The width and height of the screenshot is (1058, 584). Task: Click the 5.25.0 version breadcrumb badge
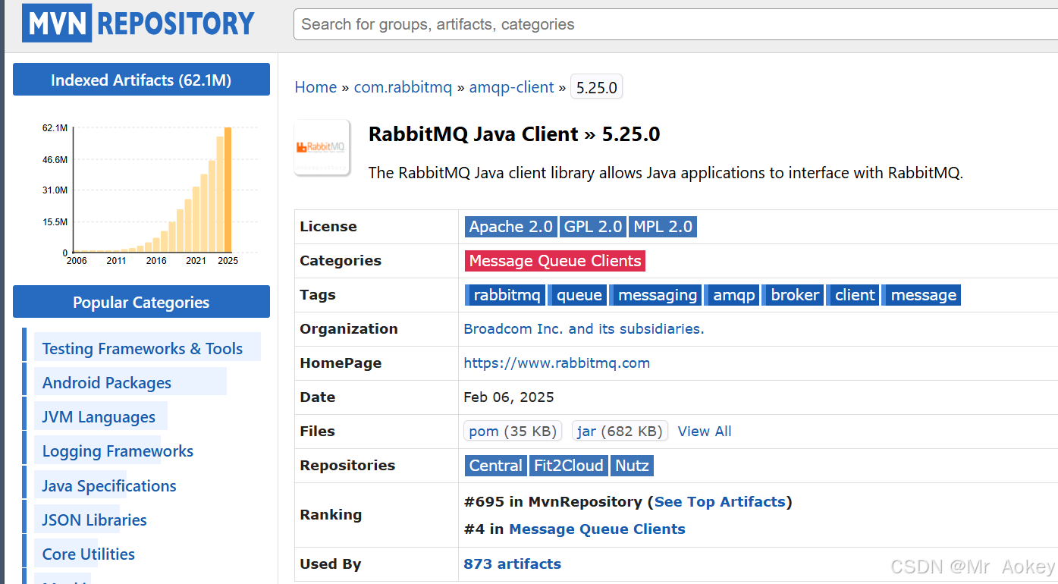click(596, 87)
